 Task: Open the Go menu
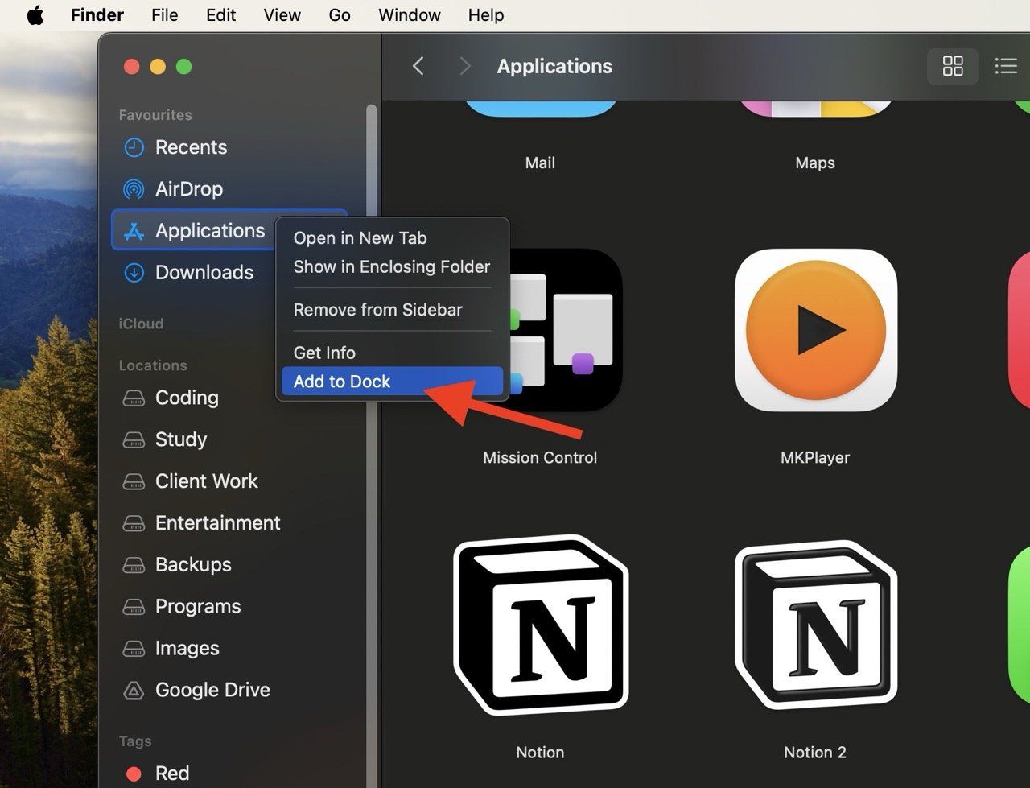340,15
